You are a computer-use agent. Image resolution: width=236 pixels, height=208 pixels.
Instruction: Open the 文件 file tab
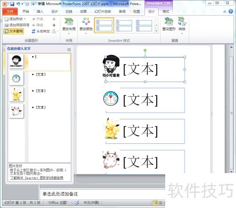10,11
